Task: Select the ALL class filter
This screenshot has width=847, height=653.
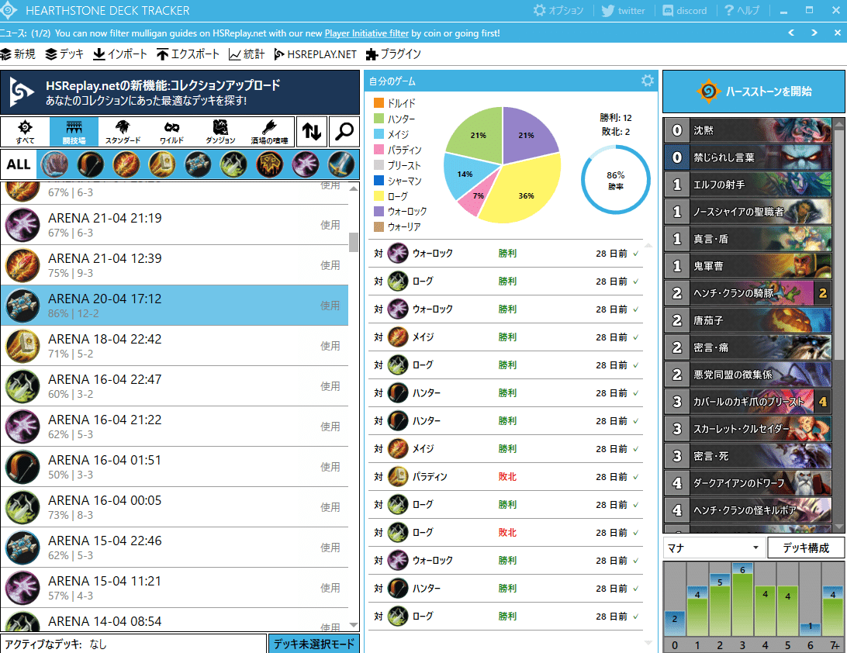Action: [x=19, y=164]
